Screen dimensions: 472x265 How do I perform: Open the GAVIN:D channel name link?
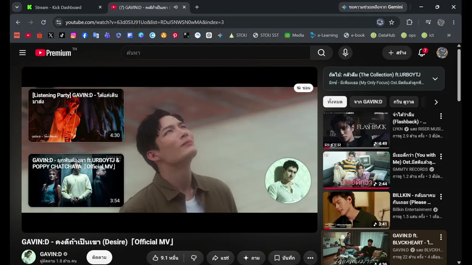pos(51,254)
